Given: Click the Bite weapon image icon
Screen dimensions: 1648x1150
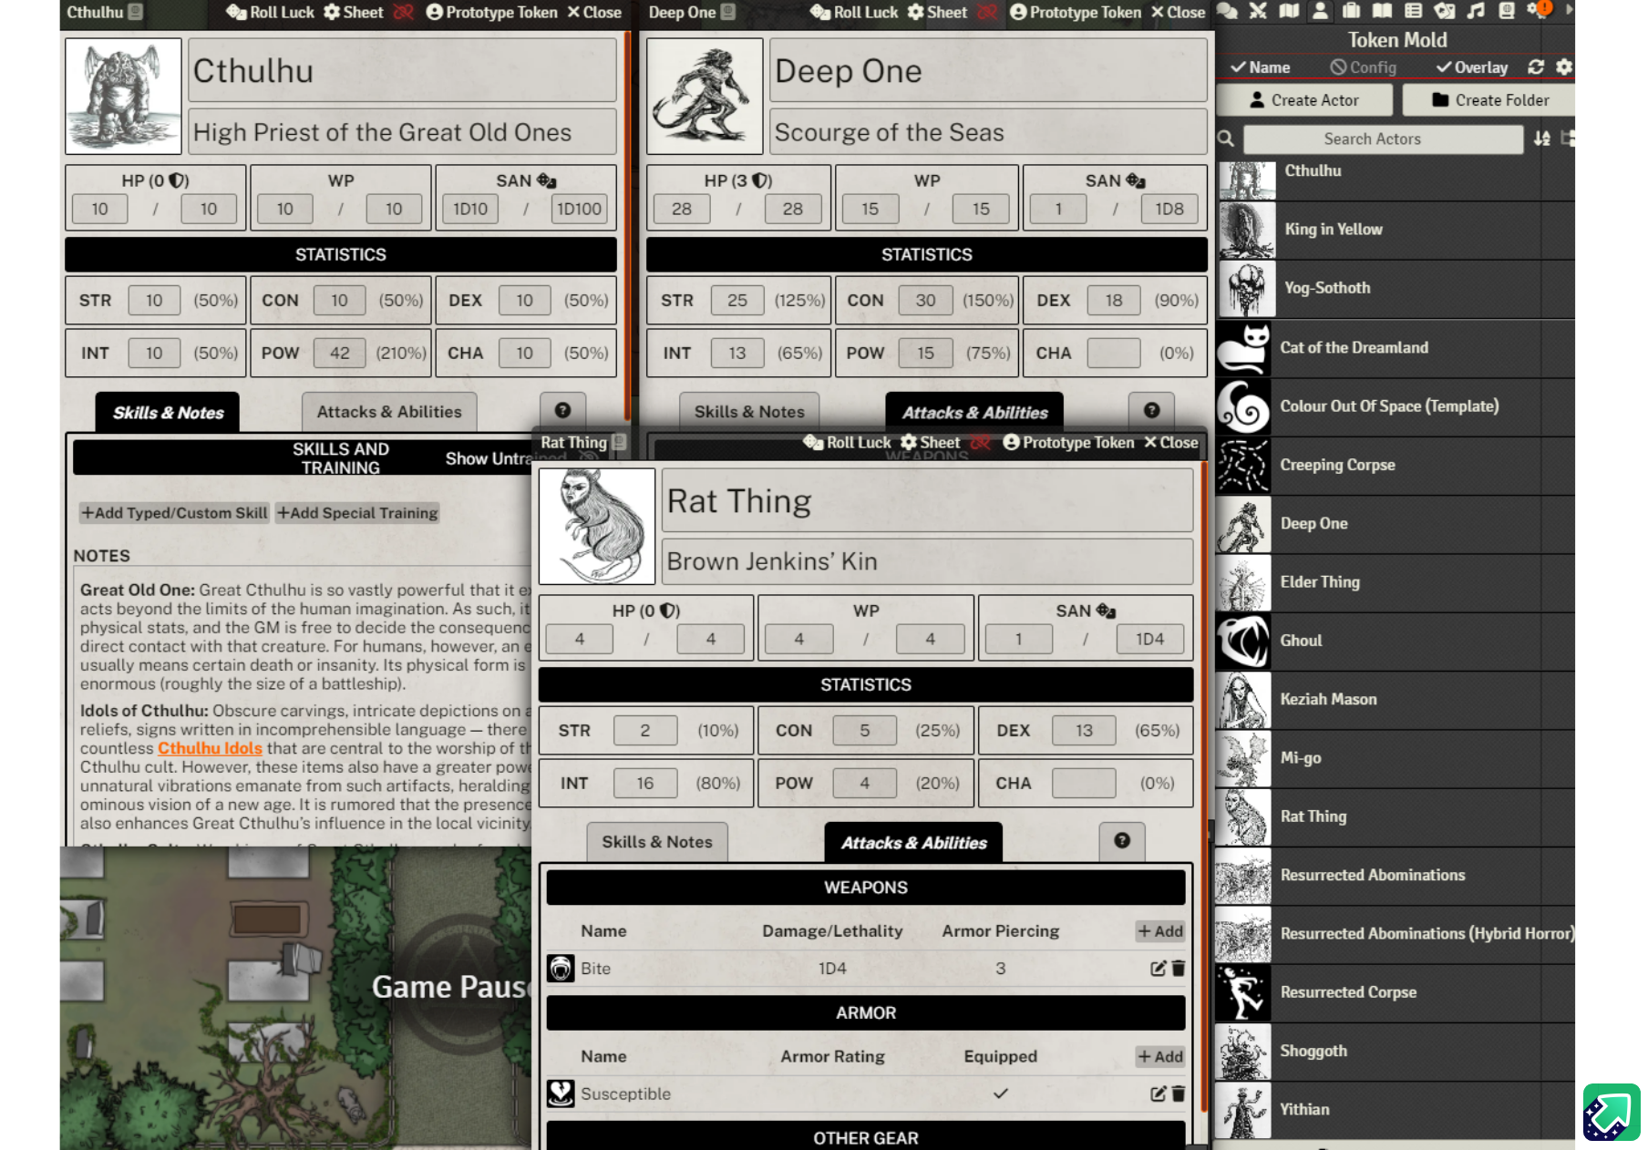Looking at the screenshot, I should tap(561, 969).
